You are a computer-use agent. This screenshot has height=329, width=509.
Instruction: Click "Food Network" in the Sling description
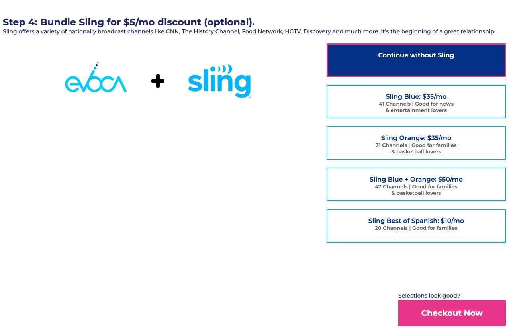click(262, 31)
